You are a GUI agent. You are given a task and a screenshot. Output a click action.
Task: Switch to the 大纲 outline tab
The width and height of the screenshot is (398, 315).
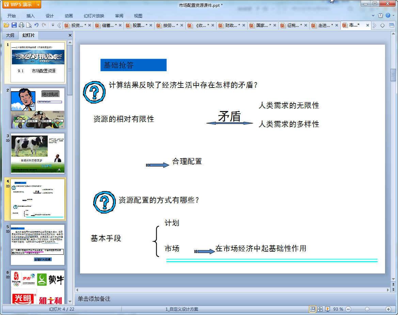click(x=10, y=35)
